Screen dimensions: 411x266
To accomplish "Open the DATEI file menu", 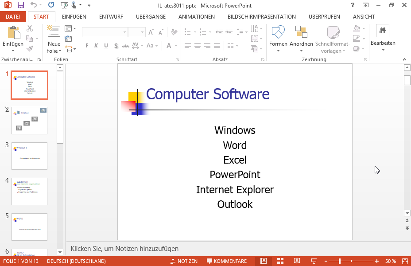I will (13, 16).
